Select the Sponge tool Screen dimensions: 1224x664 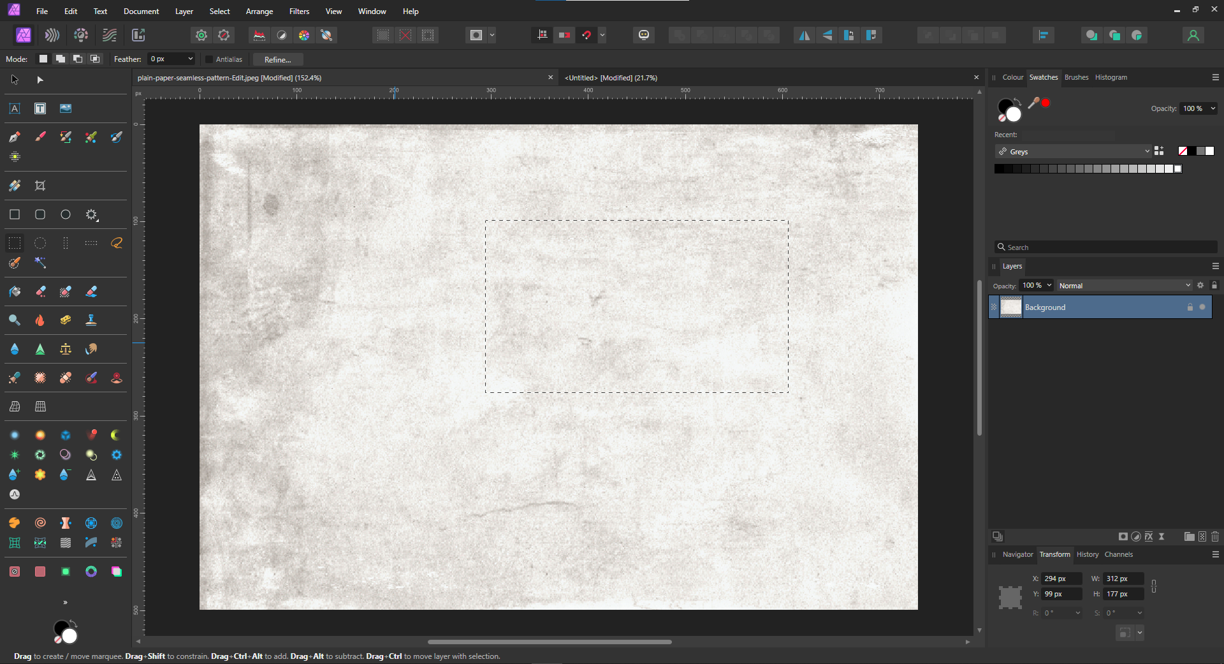[66, 320]
